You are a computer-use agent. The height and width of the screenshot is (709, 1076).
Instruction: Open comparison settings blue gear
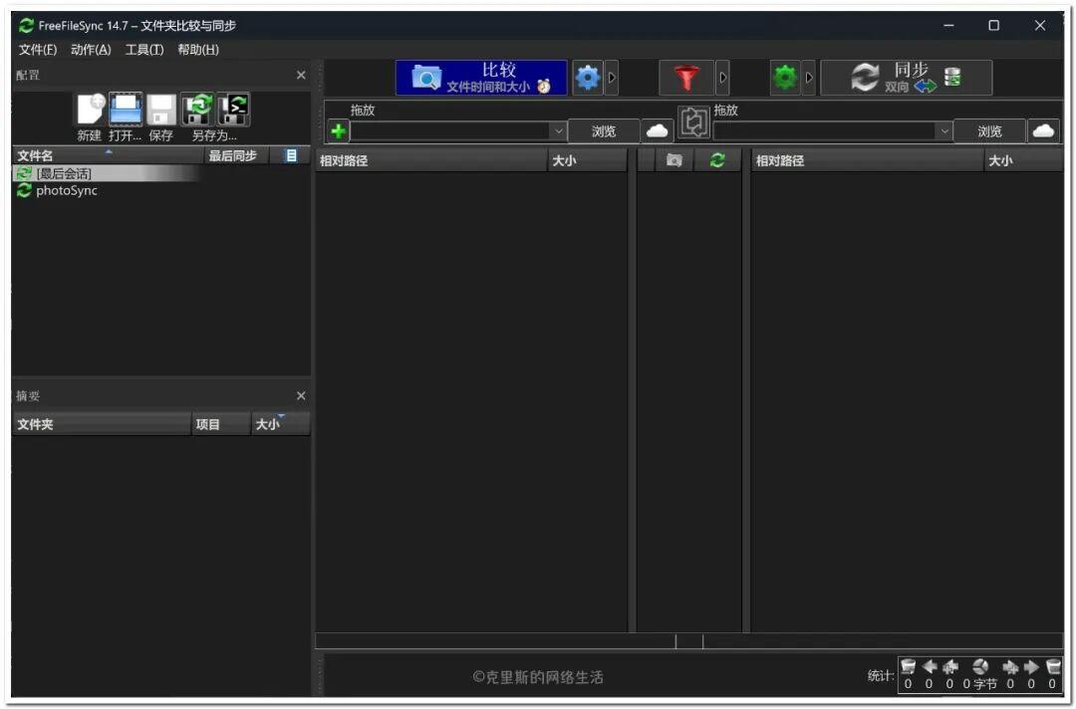pos(588,78)
